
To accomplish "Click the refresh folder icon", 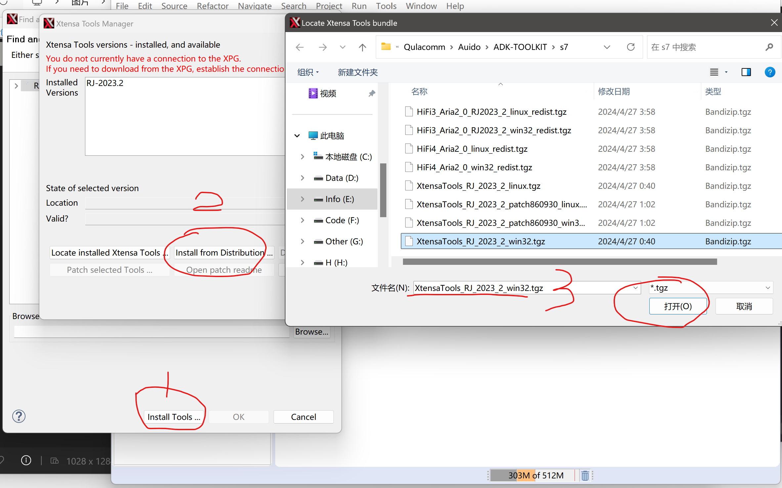I will (x=631, y=47).
